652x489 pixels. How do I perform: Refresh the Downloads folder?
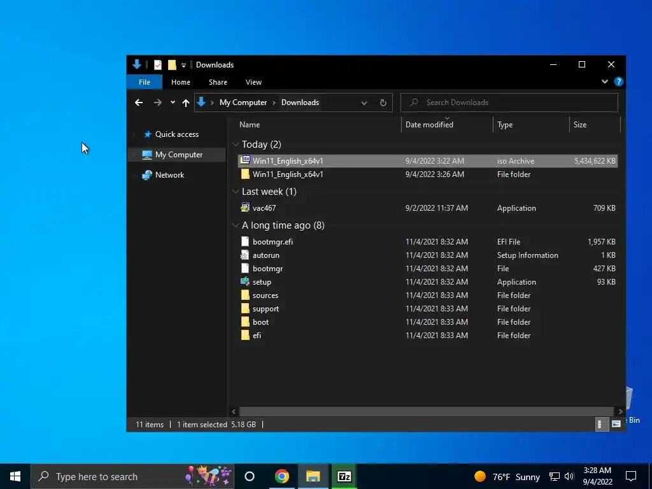point(383,103)
